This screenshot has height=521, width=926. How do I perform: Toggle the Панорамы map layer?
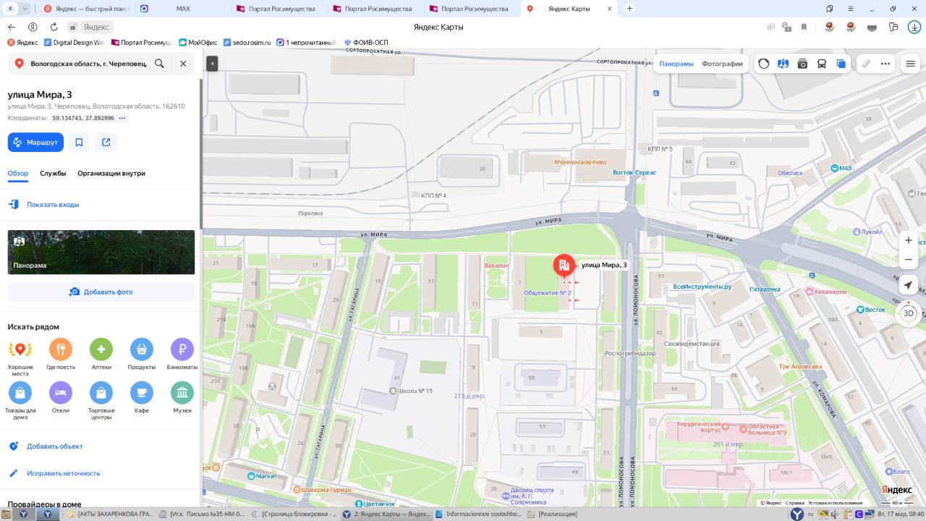[676, 64]
